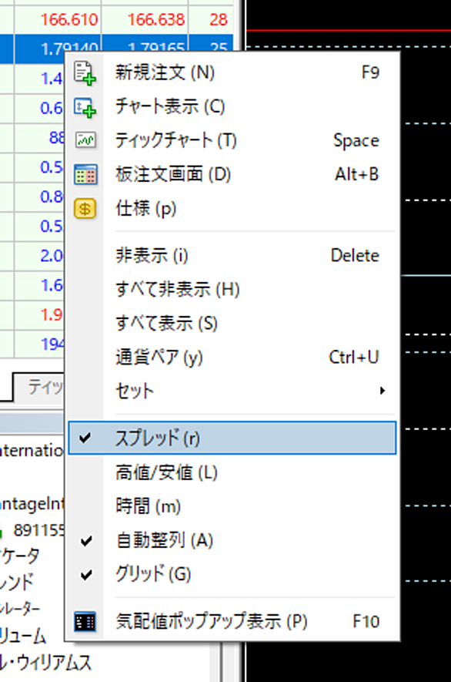Select 仕様 (p) in the menu

click(232, 208)
